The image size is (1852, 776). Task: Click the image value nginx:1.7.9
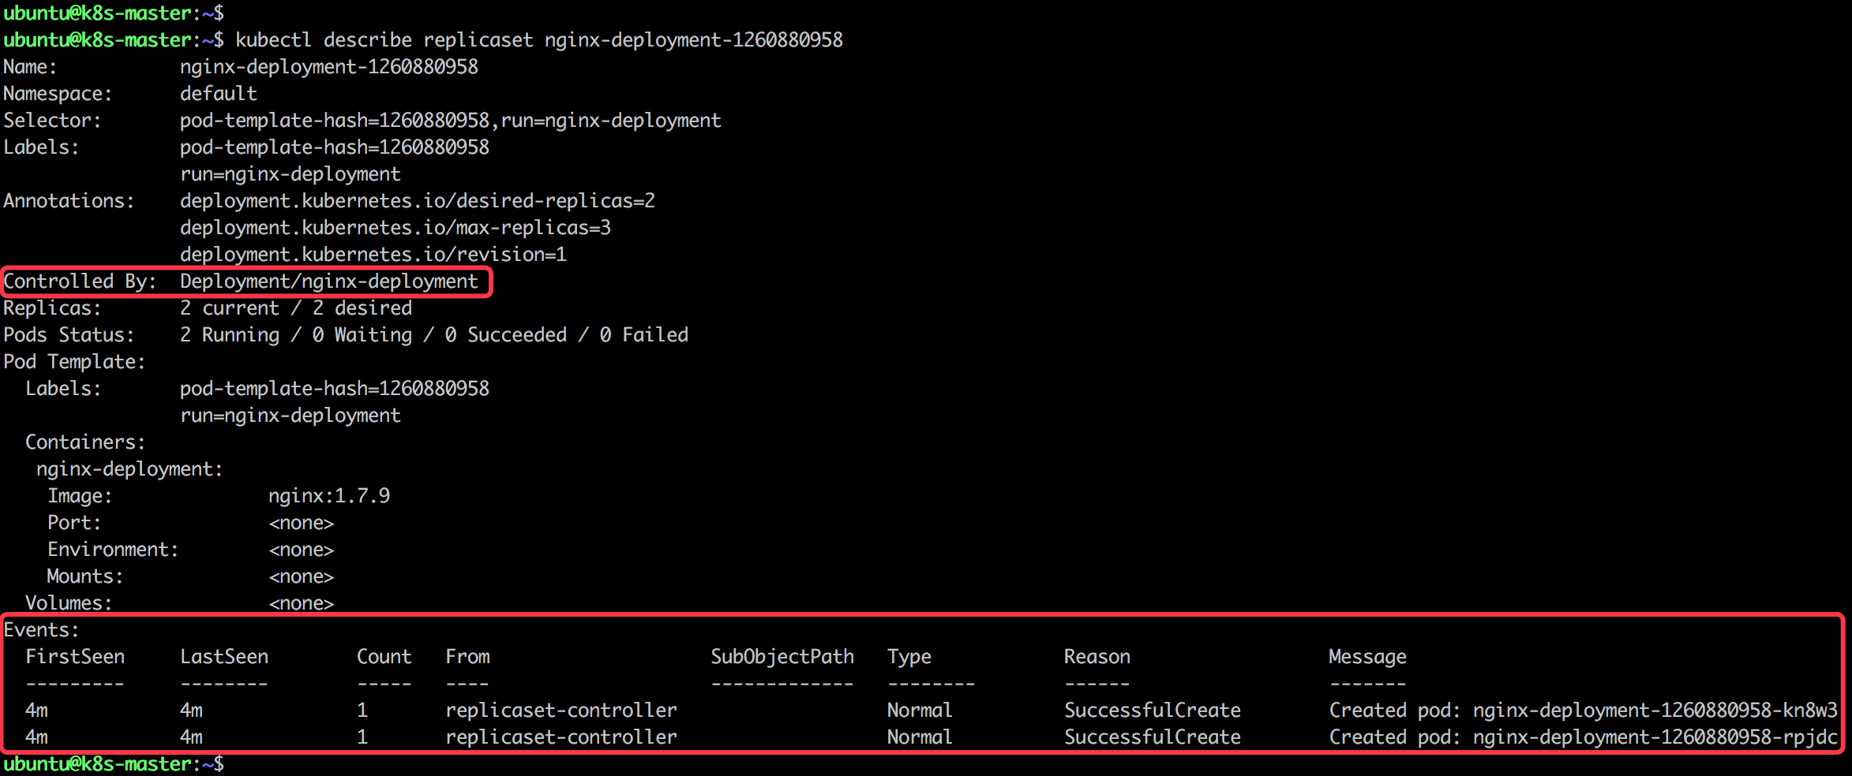(329, 496)
